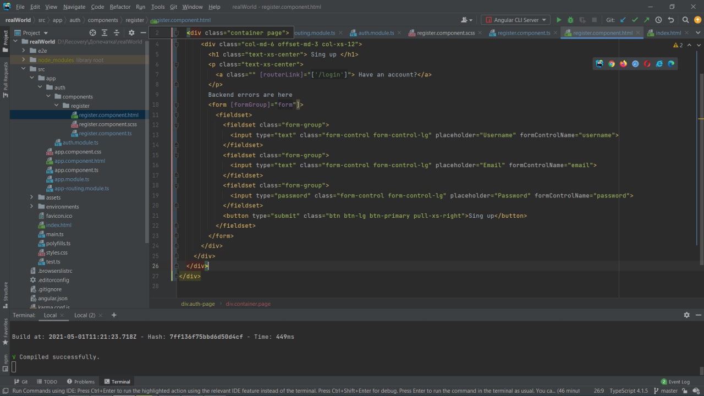This screenshot has height=396, width=704.
Task: Click the green Debug bug icon
Action: point(570,20)
